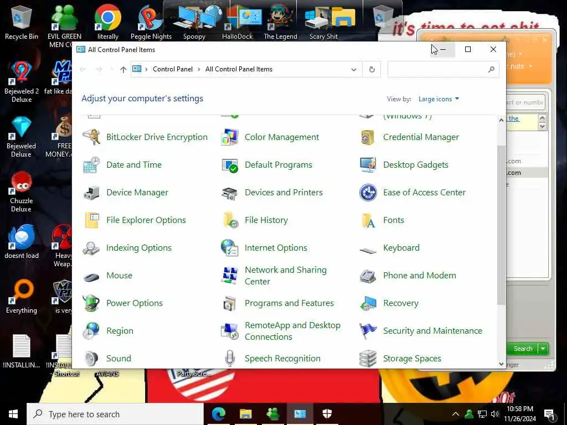Click the Control Panel search box
Screen dimensions: 567x425
pyautogui.click(x=443, y=69)
